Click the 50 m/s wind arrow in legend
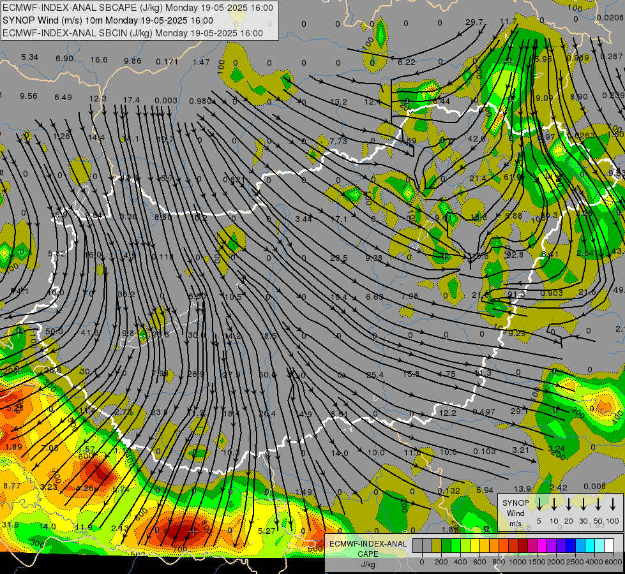Viewport: 625px width, 574px height. (598, 504)
